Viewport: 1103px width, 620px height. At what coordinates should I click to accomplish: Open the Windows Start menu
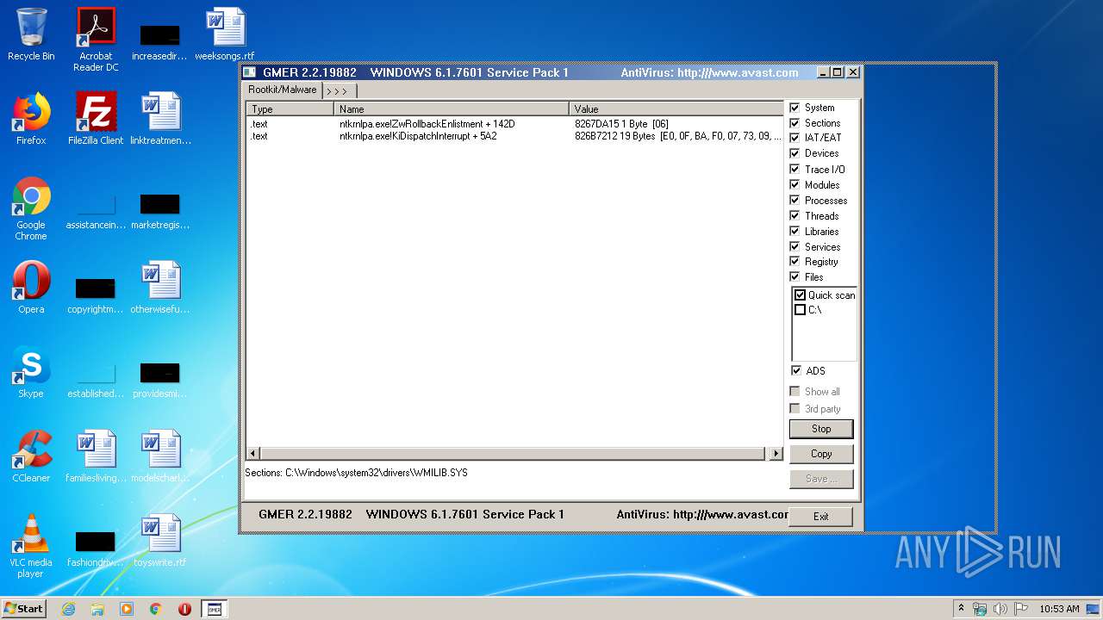coord(23,609)
